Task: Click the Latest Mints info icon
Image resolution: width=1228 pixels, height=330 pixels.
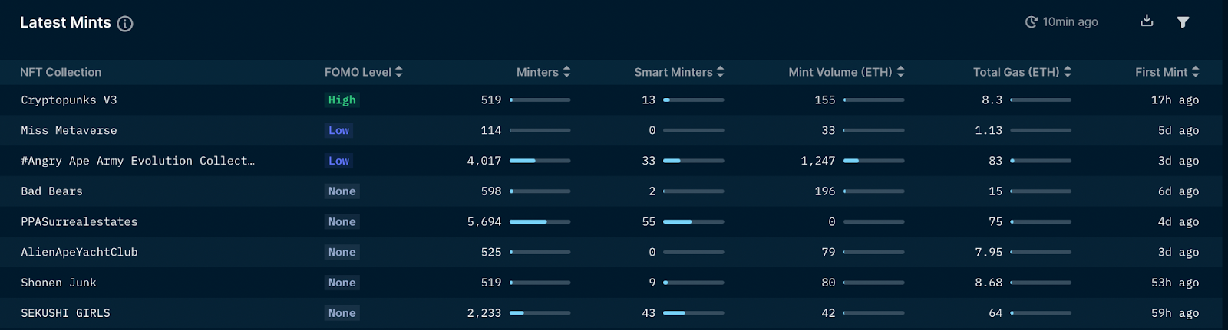Action: tap(125, 24)
